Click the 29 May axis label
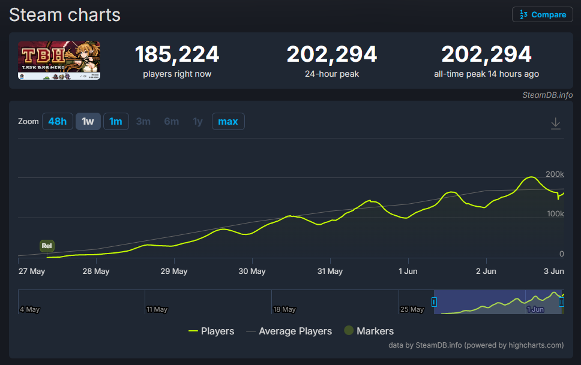This screenshot has width=581, height=365. 174,272
